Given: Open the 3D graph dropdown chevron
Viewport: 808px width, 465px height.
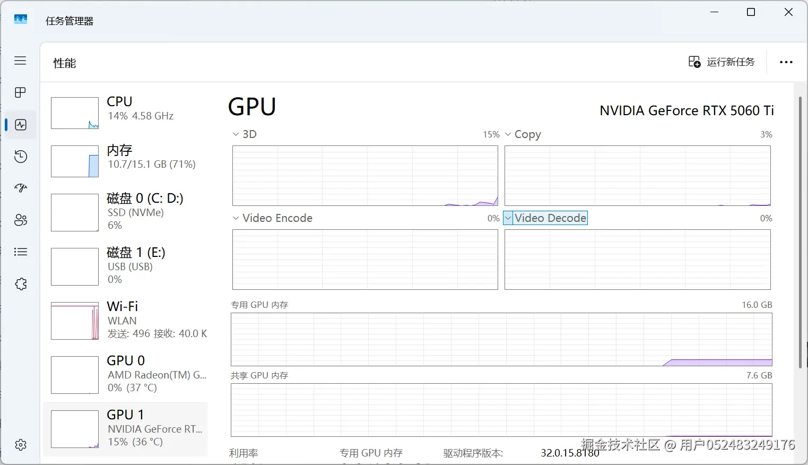Looking at the screenshot, I should point(236,134).
